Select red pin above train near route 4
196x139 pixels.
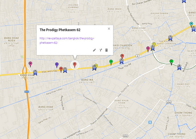point(122,56)
